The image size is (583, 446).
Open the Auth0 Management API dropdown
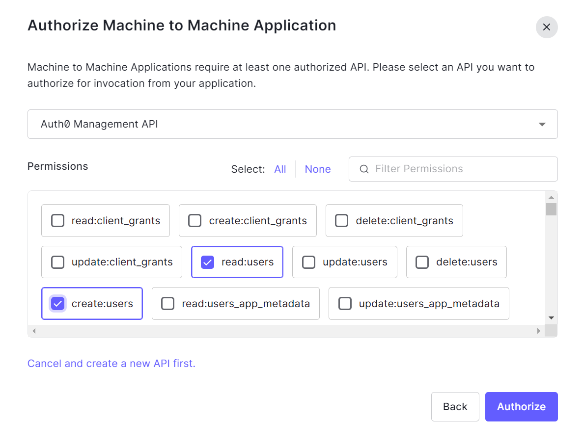(293, 124)
